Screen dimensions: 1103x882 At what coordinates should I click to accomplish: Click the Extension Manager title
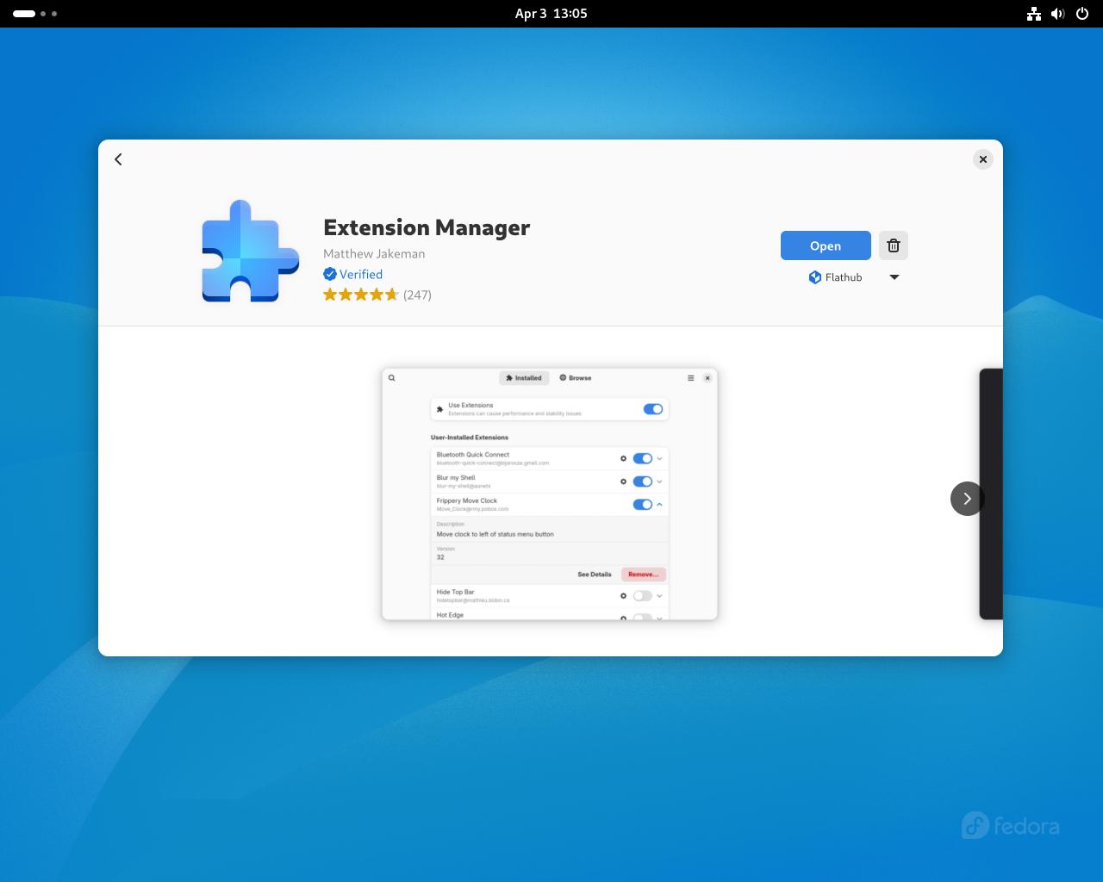427,227
